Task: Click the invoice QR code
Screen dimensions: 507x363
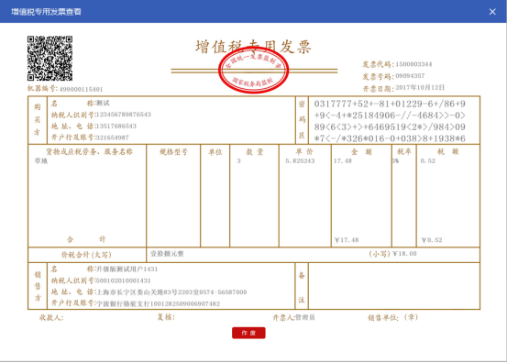Action: pos(50,58)
